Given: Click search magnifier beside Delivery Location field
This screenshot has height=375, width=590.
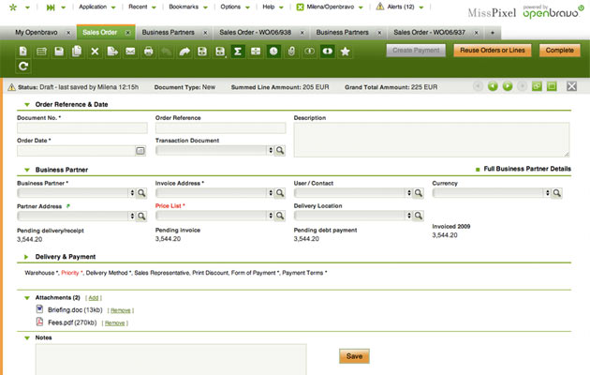Looking at the screenshot, I should click(419, 216).
